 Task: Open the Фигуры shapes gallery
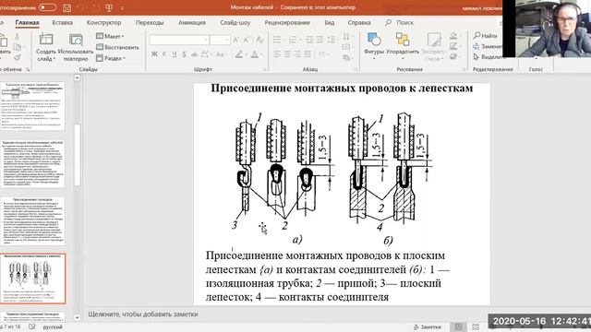tap(374, 46)
